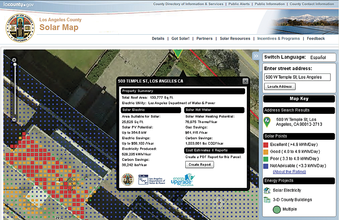
Task: Click the '76,875 Therms/Year' value
Action: coord(201,122)
